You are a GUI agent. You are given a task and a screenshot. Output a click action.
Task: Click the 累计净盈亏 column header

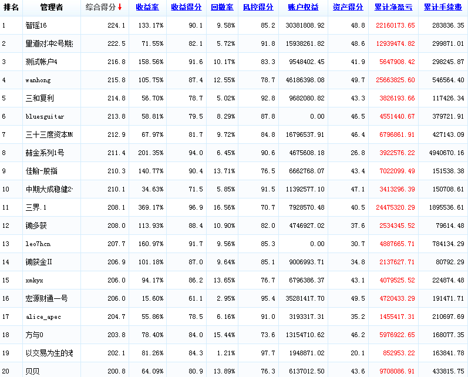(x=393, y=8)
